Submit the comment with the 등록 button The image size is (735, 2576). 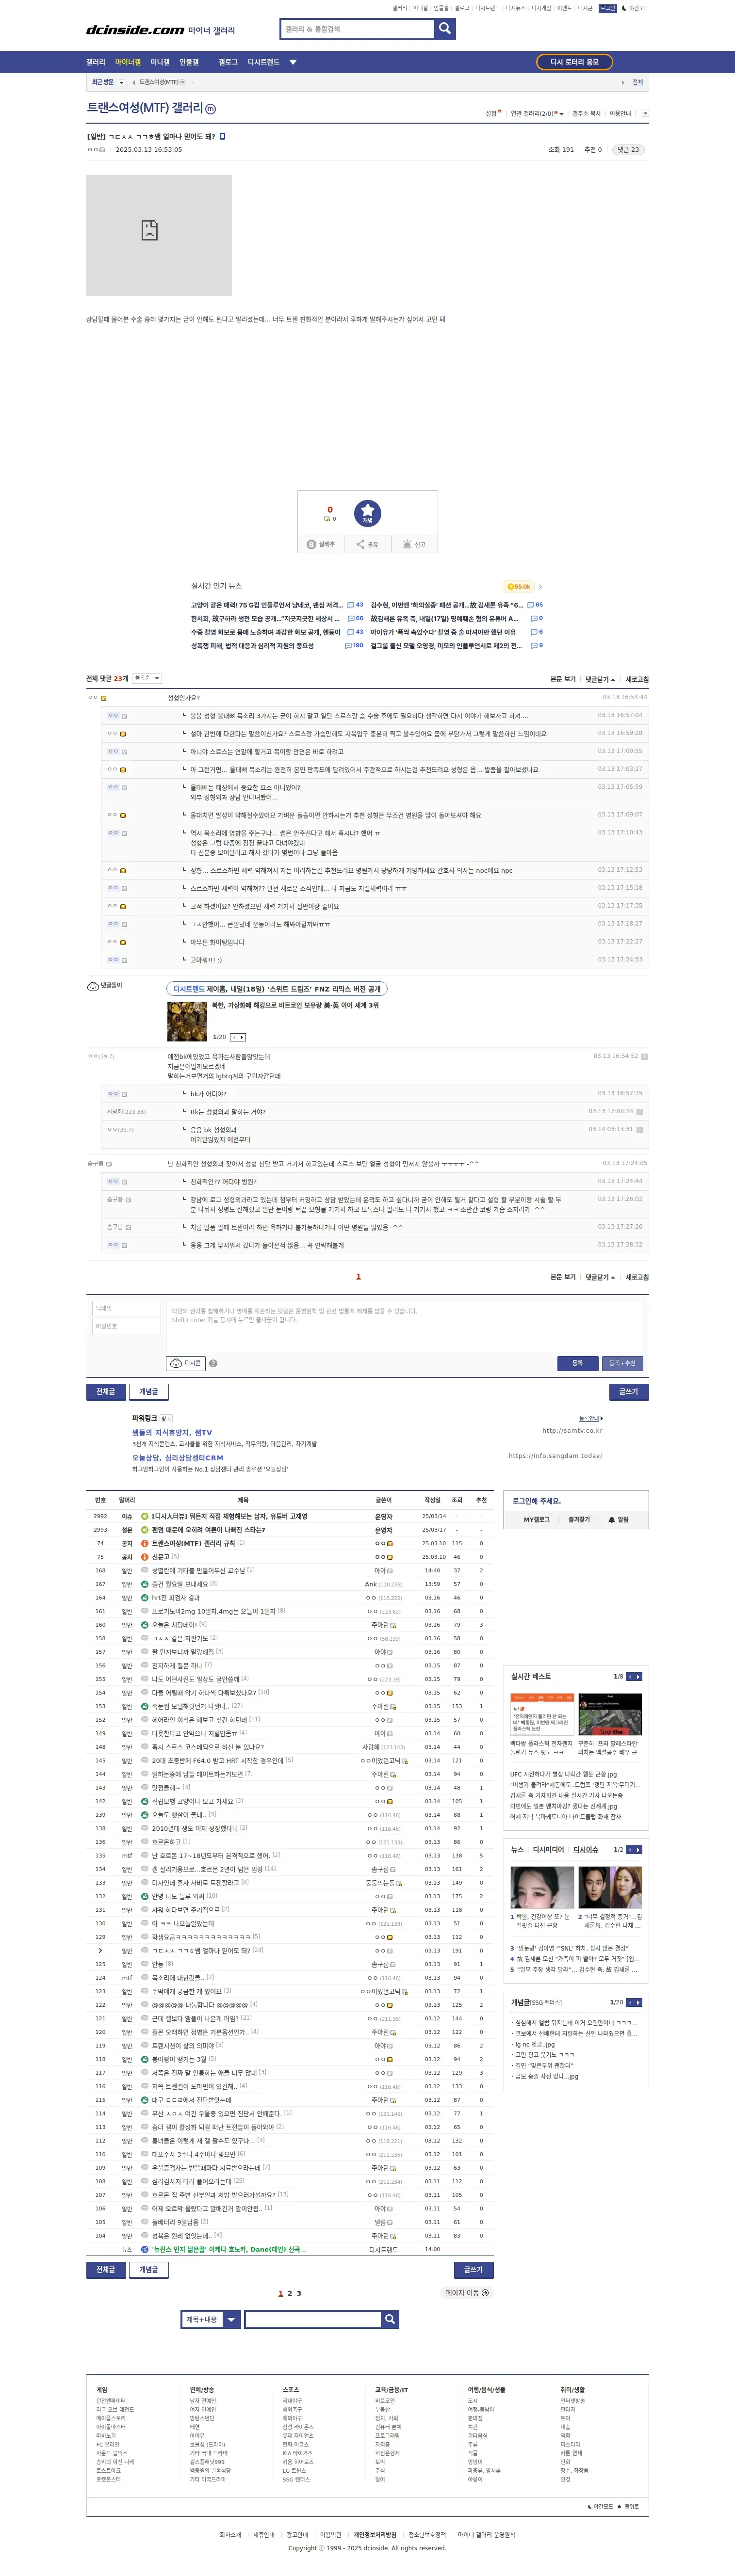[577, 1363]
